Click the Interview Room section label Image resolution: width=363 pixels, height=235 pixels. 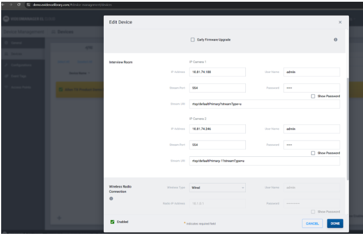coord(121,62)
